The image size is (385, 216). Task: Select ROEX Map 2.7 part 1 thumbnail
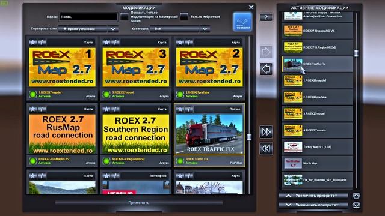coord(62,67)
